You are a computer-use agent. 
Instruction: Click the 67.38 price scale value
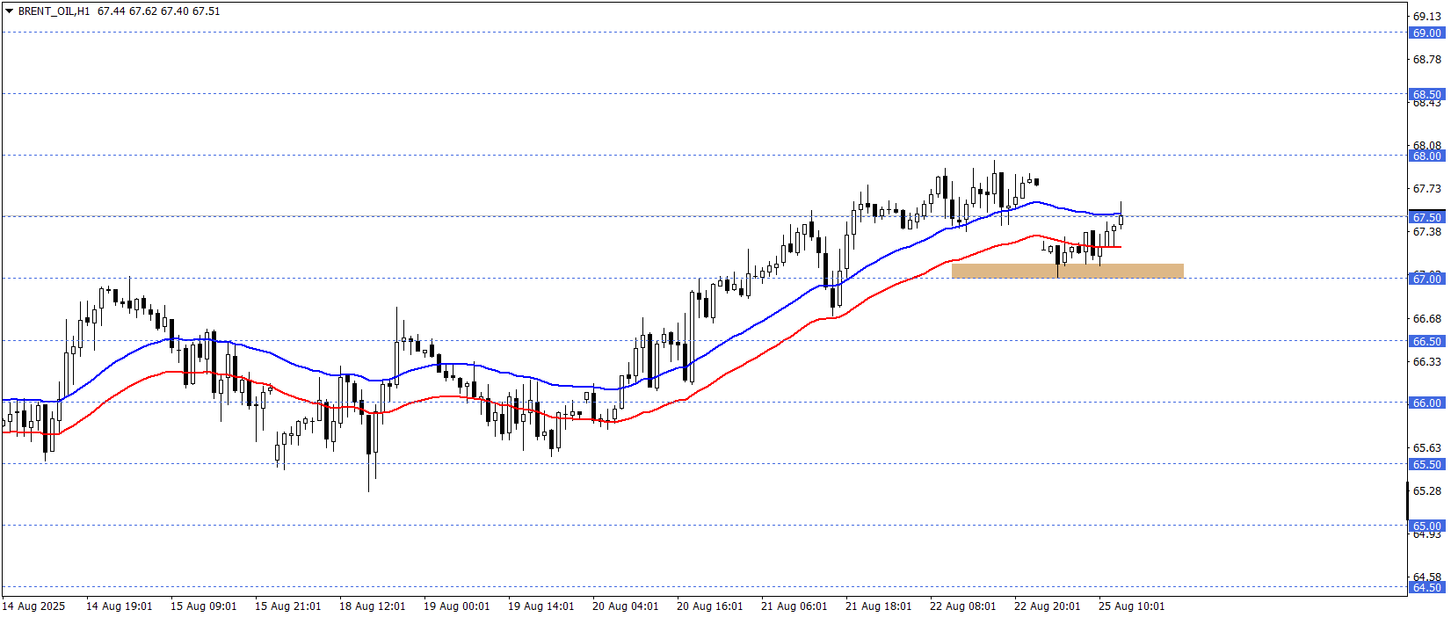coord(1427,231)
